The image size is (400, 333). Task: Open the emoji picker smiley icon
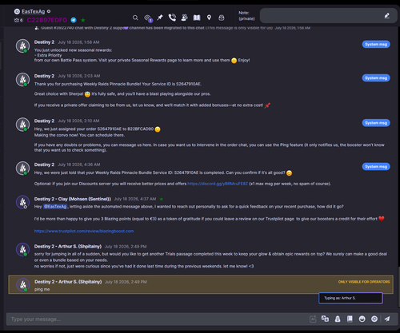coord(362,319)
